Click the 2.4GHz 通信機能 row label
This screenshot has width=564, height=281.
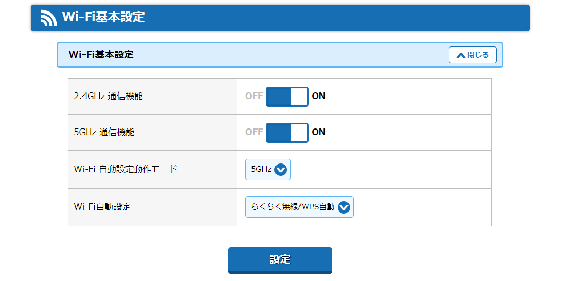(109, 96)
